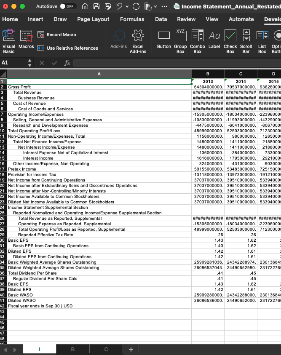Toggle the AutoSave switch

(x=68, y=6)
